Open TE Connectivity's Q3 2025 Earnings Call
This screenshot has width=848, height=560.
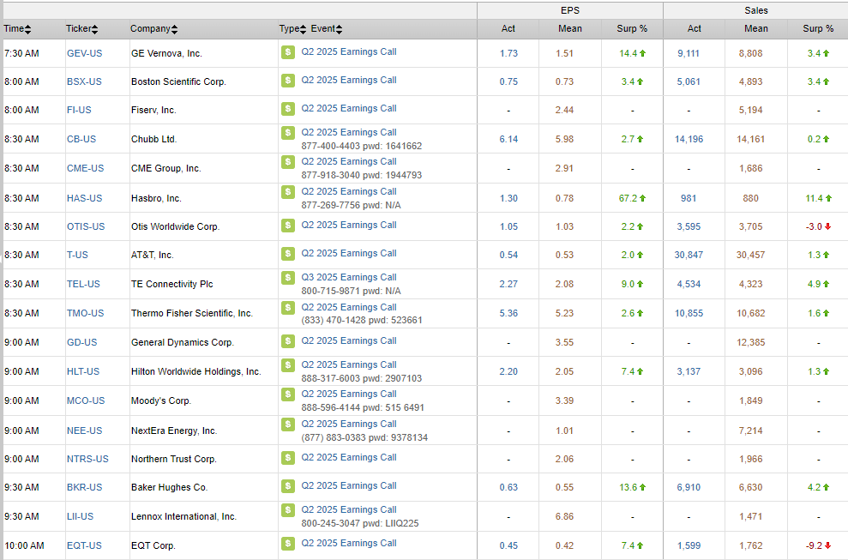point(349,278)
